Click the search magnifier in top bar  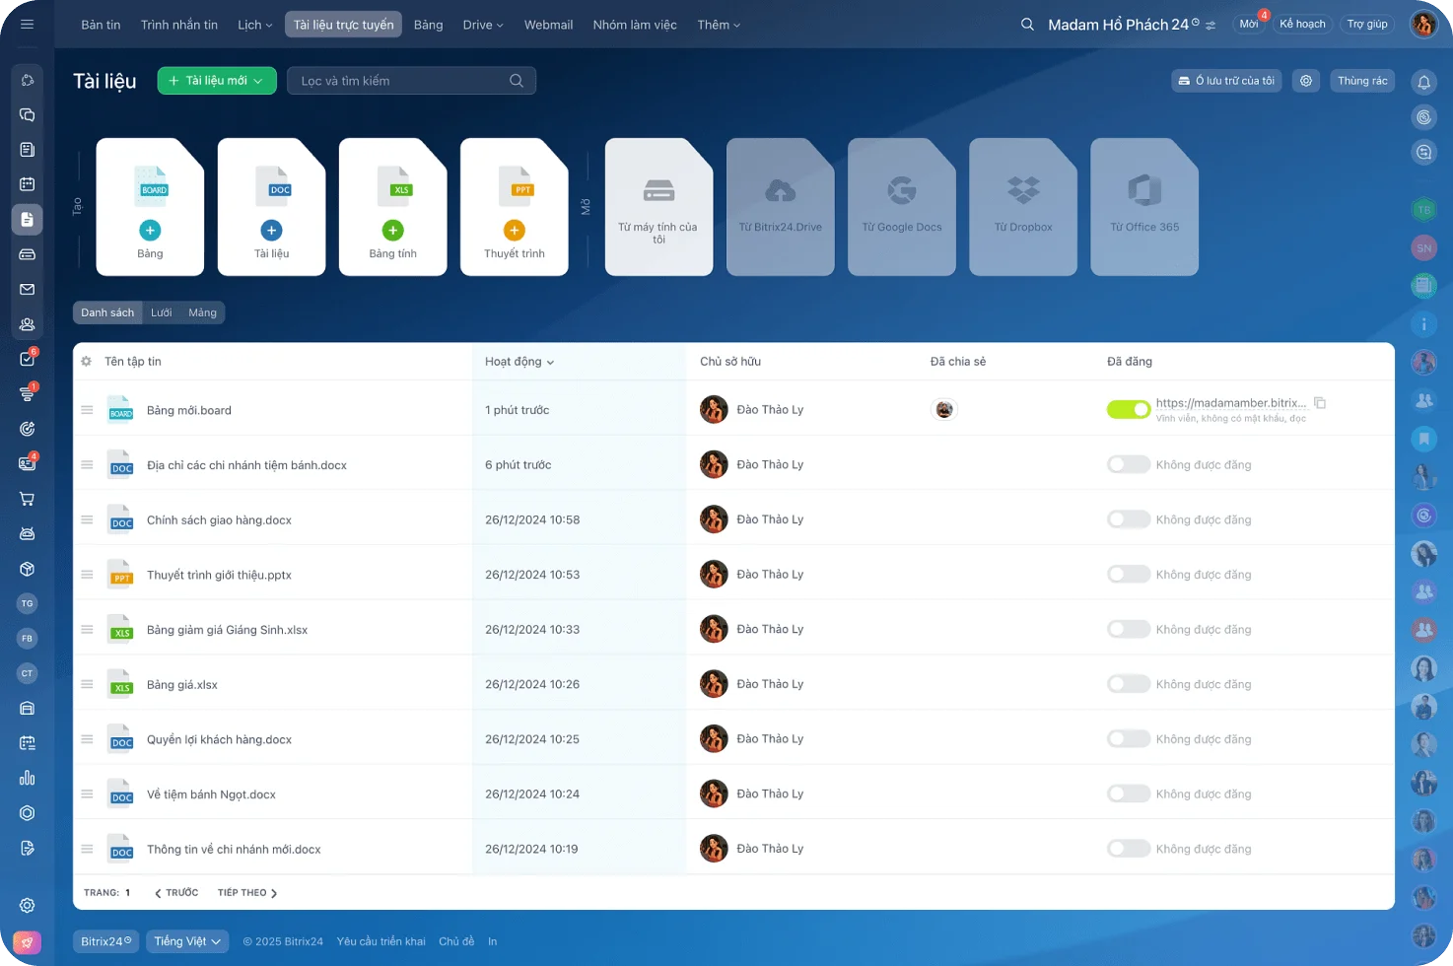click(1027, 25)
